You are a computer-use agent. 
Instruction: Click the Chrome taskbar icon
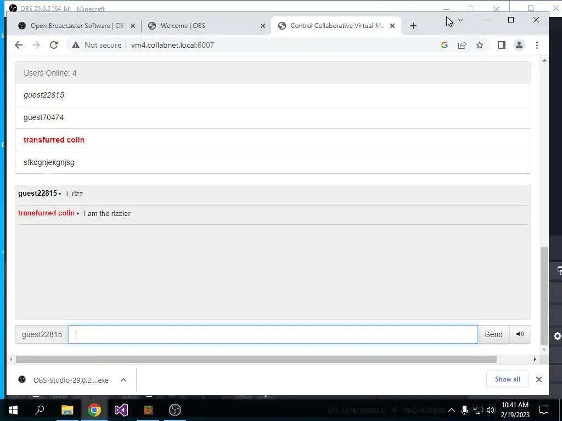click(x=94, y=410)
